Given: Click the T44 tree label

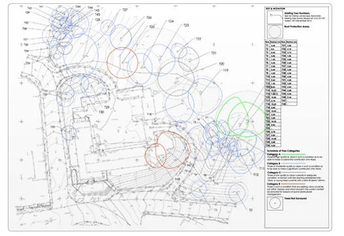Looking at the screenshot, I should pos(78,7).
